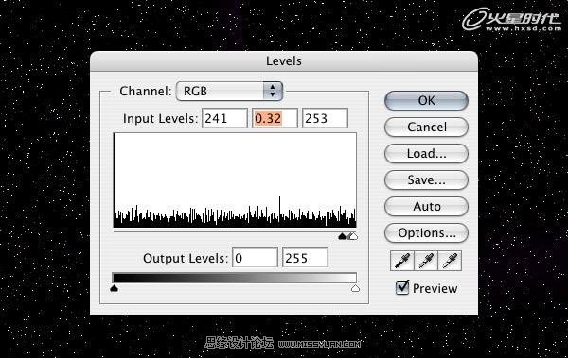Image resolution: width=568 pixels, height=358 pixels.
Task: Toggle the Preview checkbox
Action: click(402, 287)
